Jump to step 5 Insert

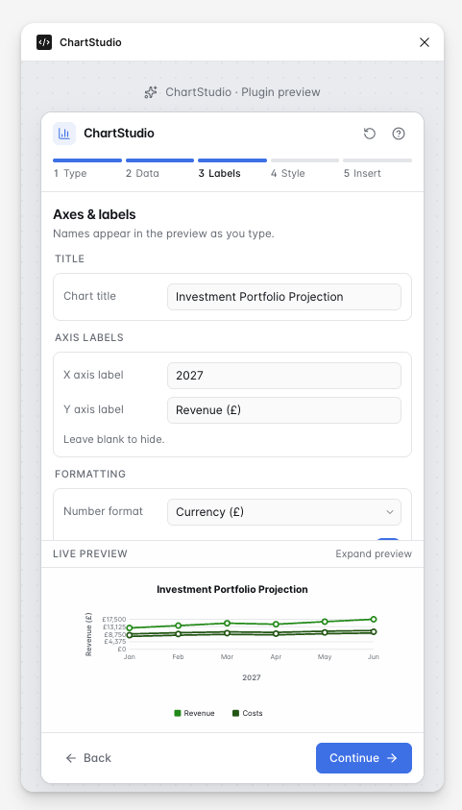[x=377, y=168]
